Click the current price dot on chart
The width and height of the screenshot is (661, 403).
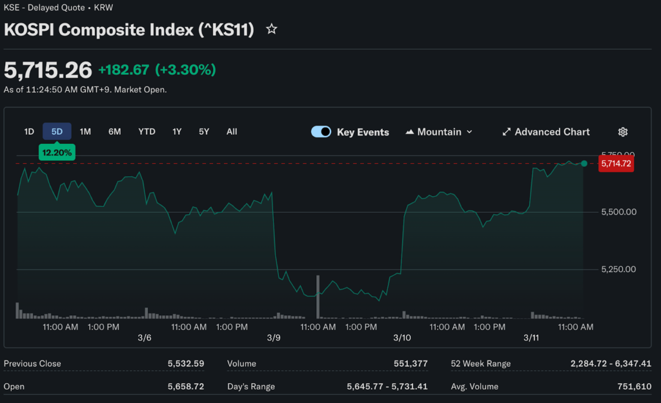(x=584, y=164)
